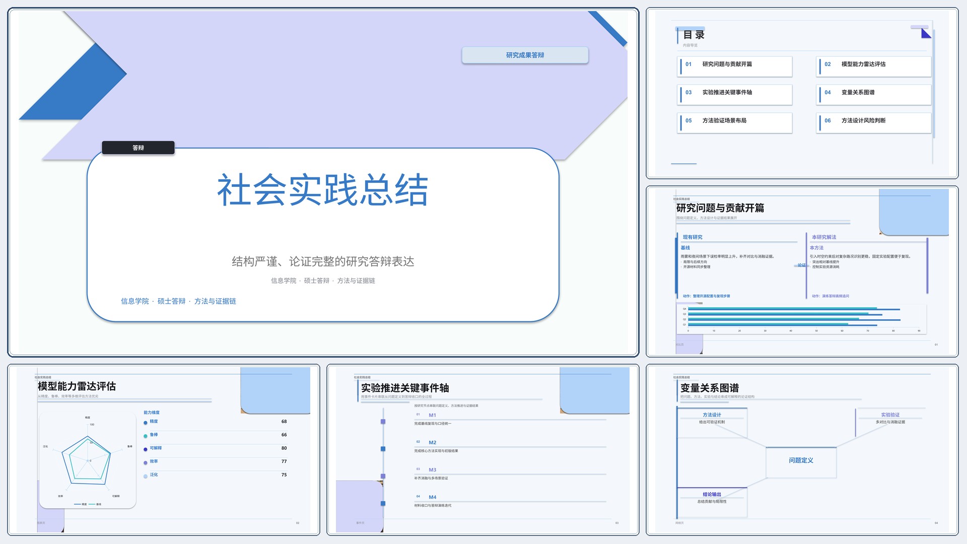
Task: Open contents entry 06 方法设计风险判断
Action: [x=874, y=122]
